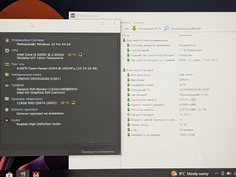
Task: Click the green BIOS update arrow icon
Action: pyautogui.click(x=134, y=28)
